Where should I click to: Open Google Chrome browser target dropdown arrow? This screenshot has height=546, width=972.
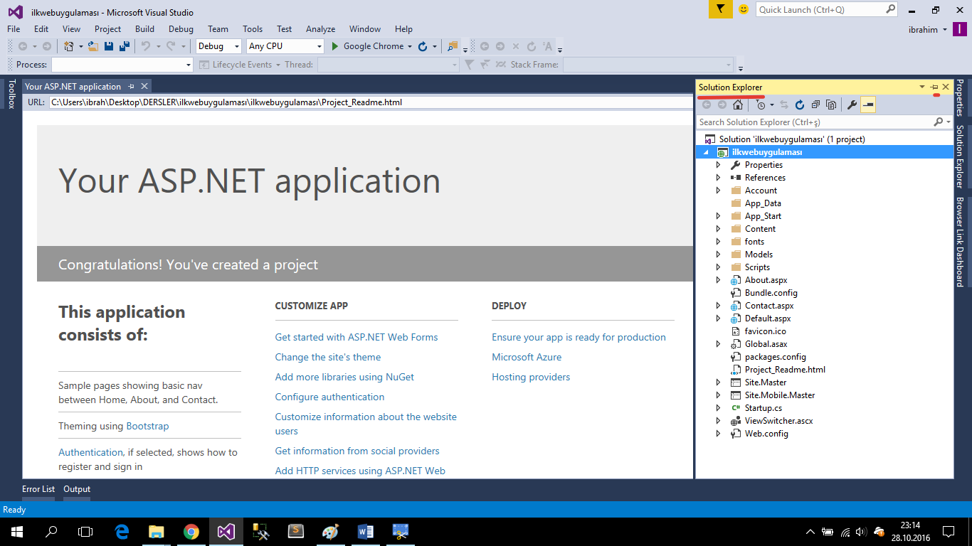[x=409, y=46]
